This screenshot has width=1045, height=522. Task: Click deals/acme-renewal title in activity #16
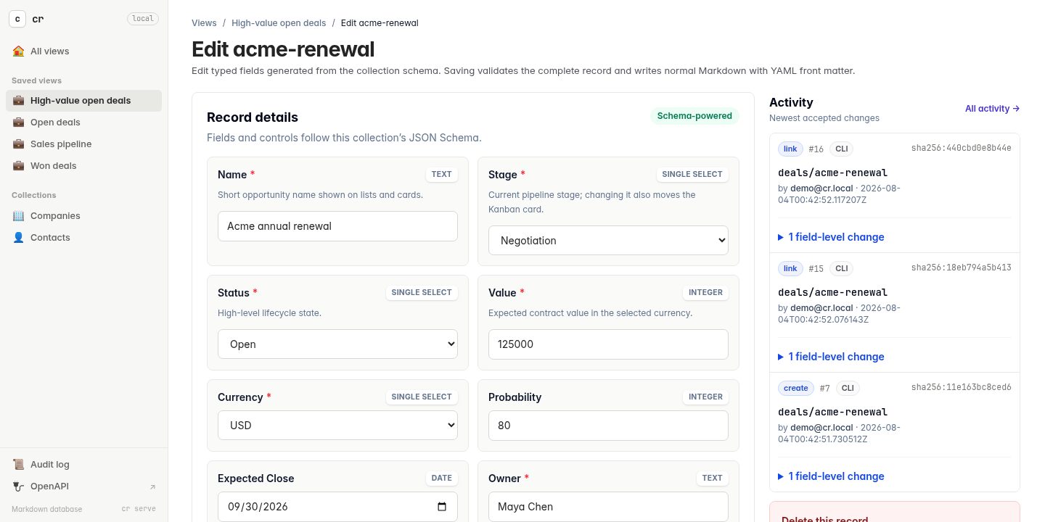tap(832, 173)
